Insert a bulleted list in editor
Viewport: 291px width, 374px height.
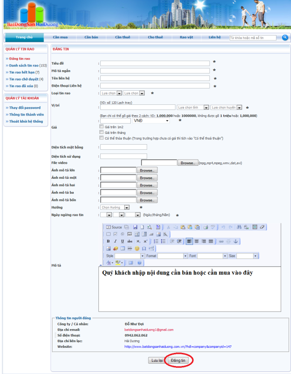pyautogui.click(x=163, y=242)
